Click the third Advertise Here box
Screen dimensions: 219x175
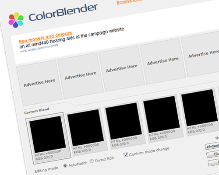pyautogui.click(x=122, y=68)
